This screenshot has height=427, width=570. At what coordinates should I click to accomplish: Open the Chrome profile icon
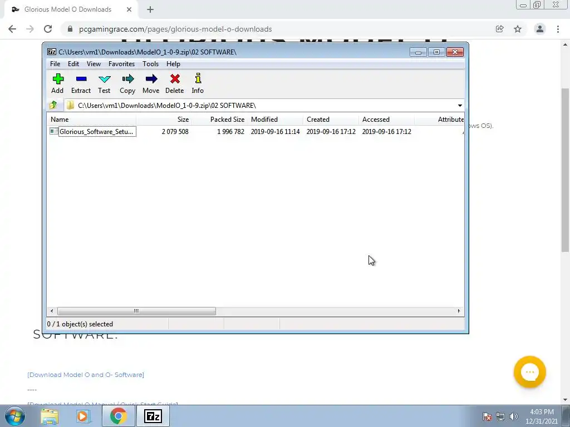(540, 29)
